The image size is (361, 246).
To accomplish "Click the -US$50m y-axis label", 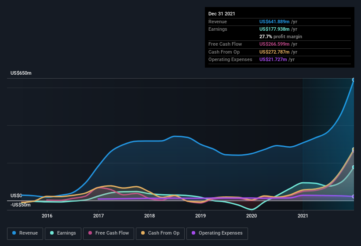I will (x=21, y=205).
